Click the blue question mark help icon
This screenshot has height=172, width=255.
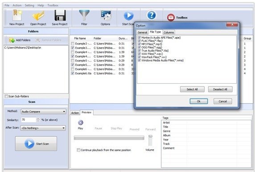pyautogui.click(x=152, y=15)
